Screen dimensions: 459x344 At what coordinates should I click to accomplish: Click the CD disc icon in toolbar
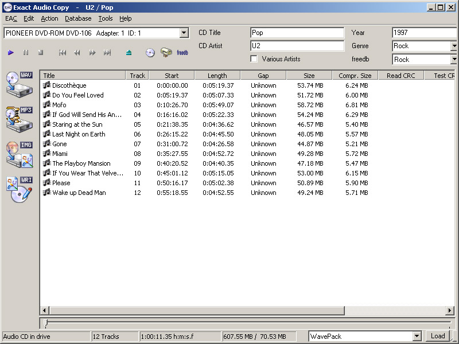click(x=150, y=53)
